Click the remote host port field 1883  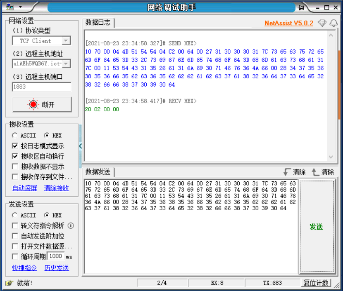[42, 87]
